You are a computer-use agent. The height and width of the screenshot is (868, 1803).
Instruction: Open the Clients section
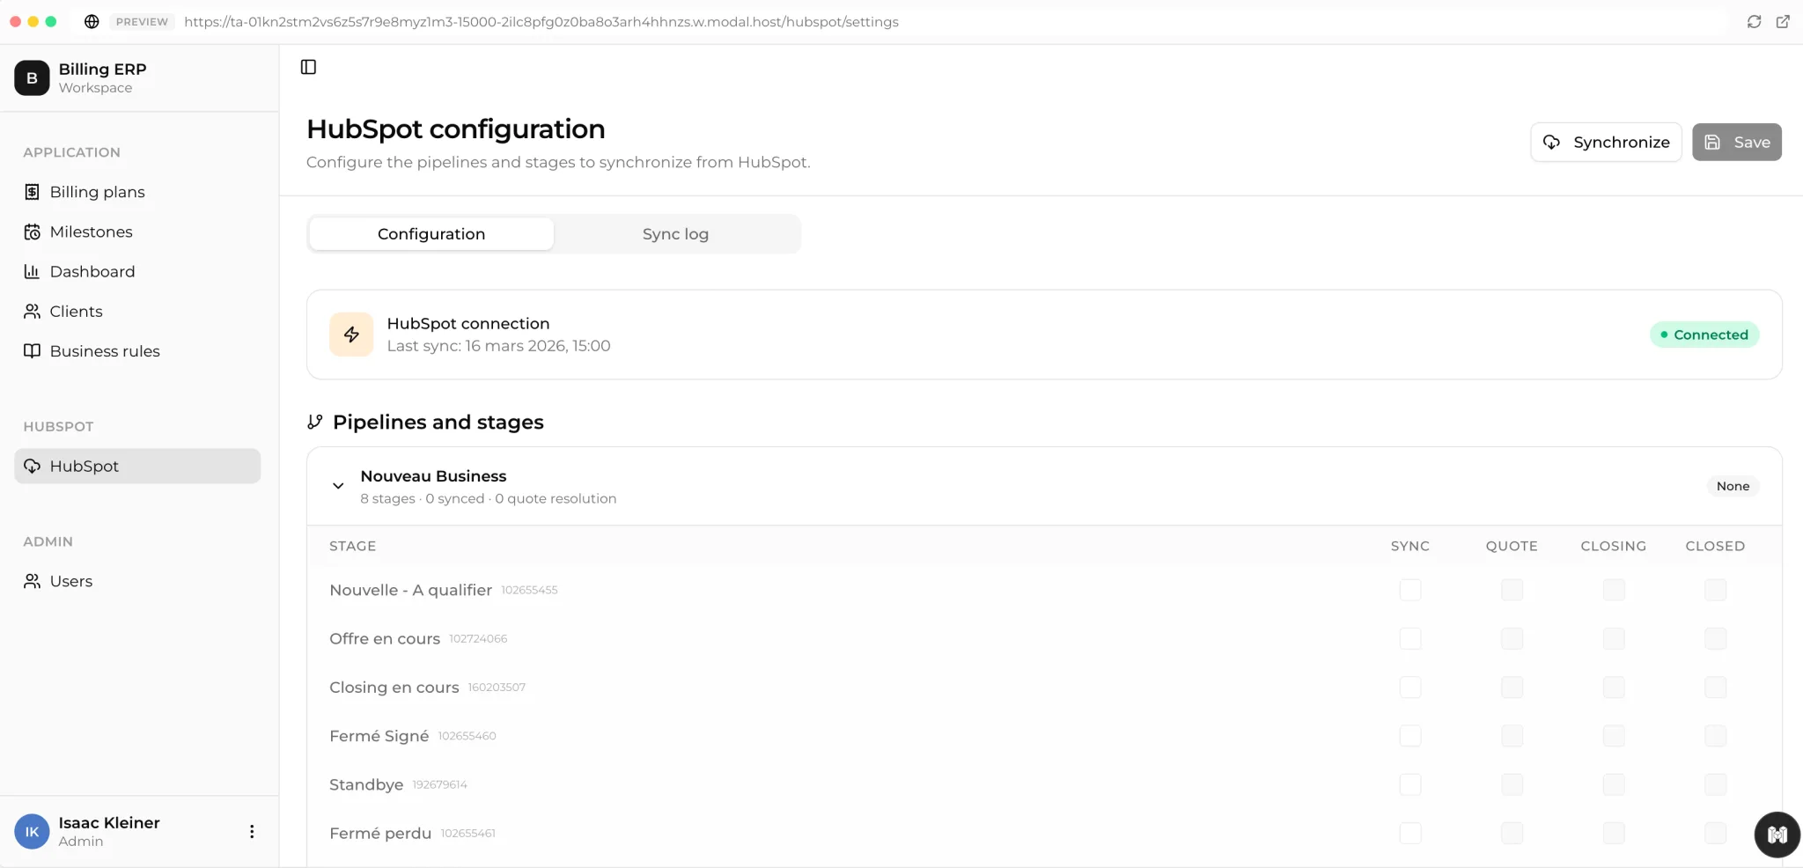point(137,311)
